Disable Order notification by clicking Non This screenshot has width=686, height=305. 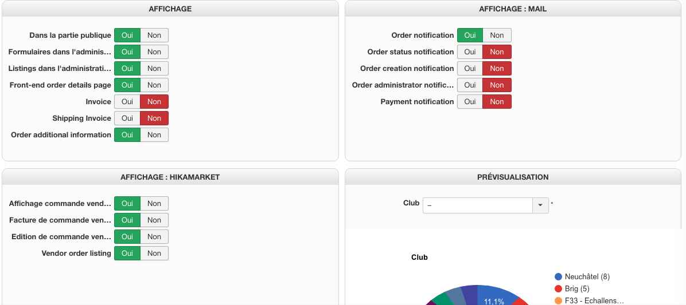click(497, 35)
